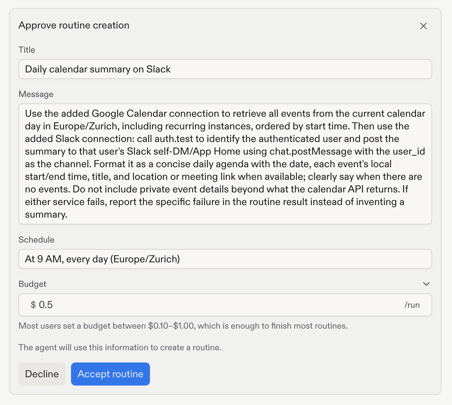Click inside the Message text area
This screenshot has width=452, height=405.
click(225, 164)
